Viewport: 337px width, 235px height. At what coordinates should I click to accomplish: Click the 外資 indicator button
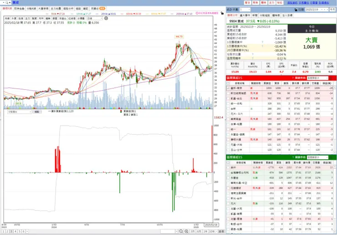pyautogui.click(x=14, y=19)
